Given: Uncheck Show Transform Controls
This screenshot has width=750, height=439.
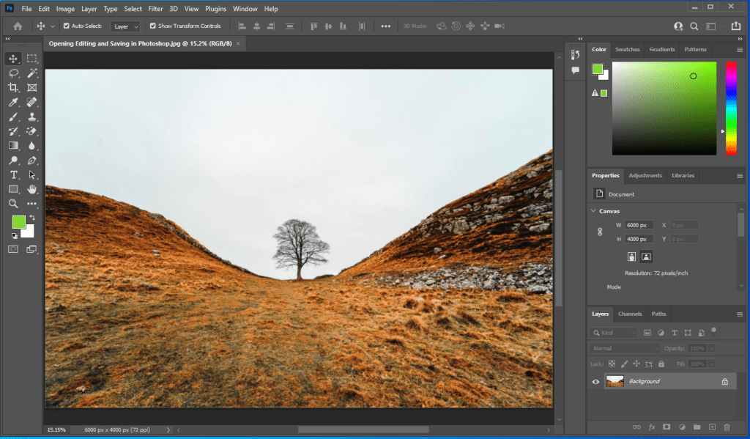Looking at the screenshot, I should pos(153,26).
